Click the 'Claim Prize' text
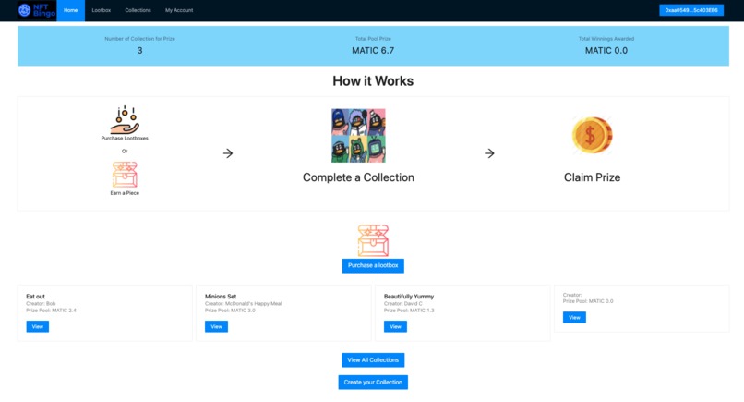 tap(592, 177)
